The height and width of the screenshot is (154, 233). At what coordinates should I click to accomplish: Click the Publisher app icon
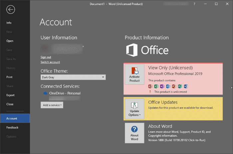coord(180,86)
